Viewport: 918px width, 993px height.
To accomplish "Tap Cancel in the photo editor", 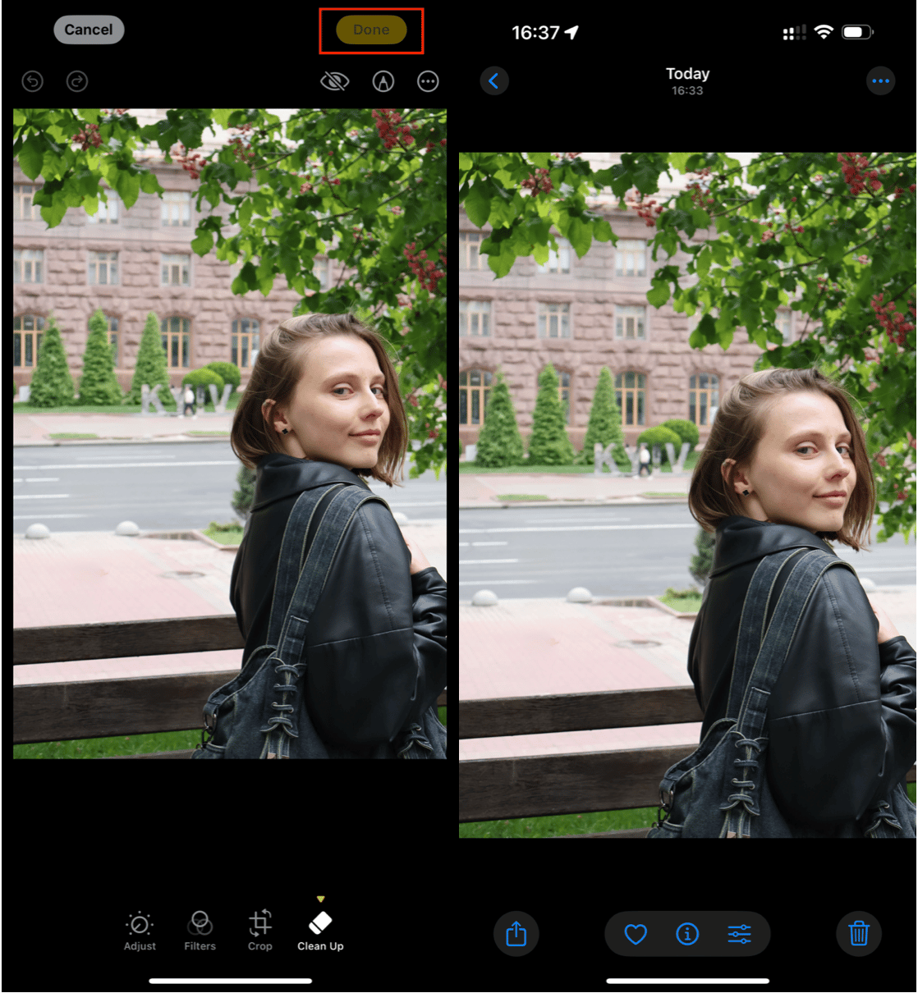I will tap(89, 30).
